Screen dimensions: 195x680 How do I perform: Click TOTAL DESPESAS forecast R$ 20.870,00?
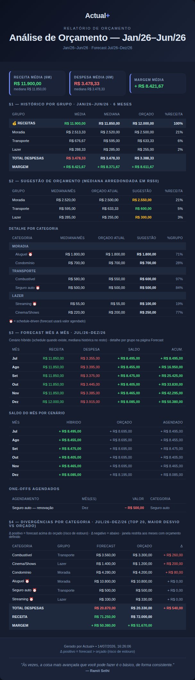tap(105, 608)
